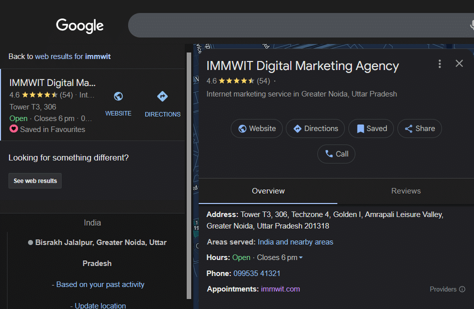The width and height of the screenshot is (474, 309).
Task: Click the globe icon above WEBSITE in listing
Action: point(118,96)
